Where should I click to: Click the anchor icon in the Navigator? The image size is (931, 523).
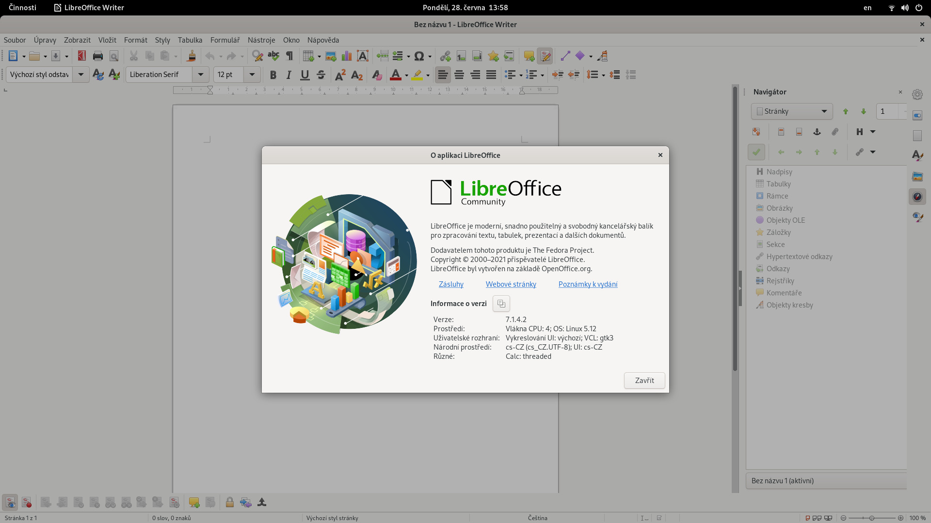817,132
